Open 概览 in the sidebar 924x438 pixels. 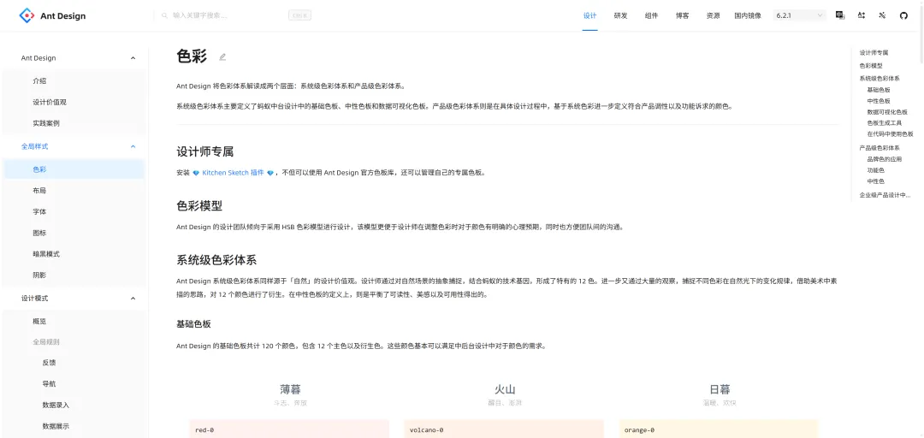pyautogui.click(x=74, y=322)
